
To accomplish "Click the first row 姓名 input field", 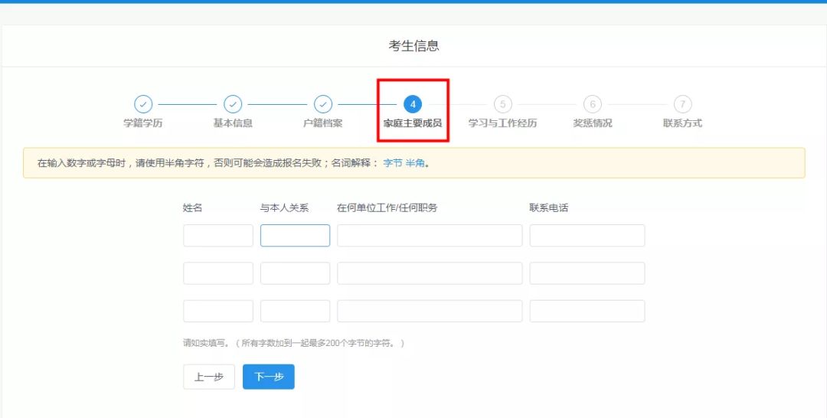I will pyautogui.click(x=218, y=236).
